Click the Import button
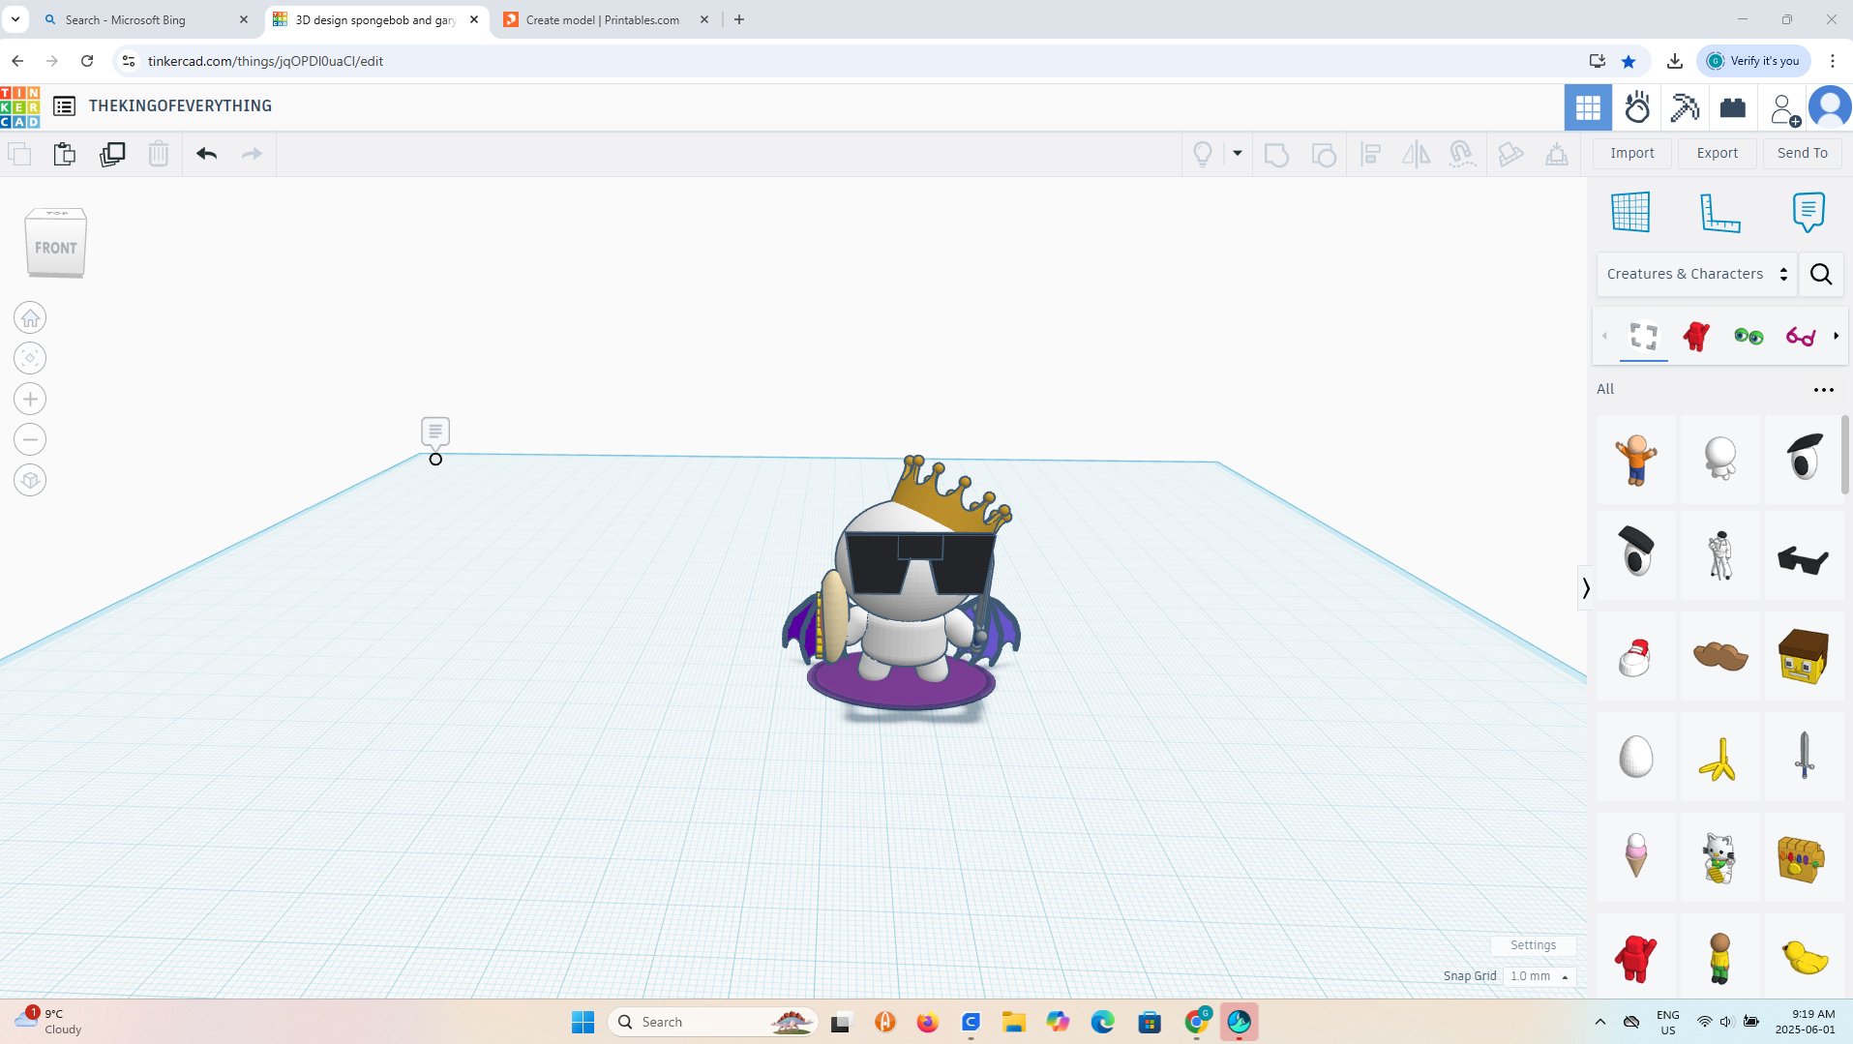Viewport: 1853px width, 1044px height. 1632,153
